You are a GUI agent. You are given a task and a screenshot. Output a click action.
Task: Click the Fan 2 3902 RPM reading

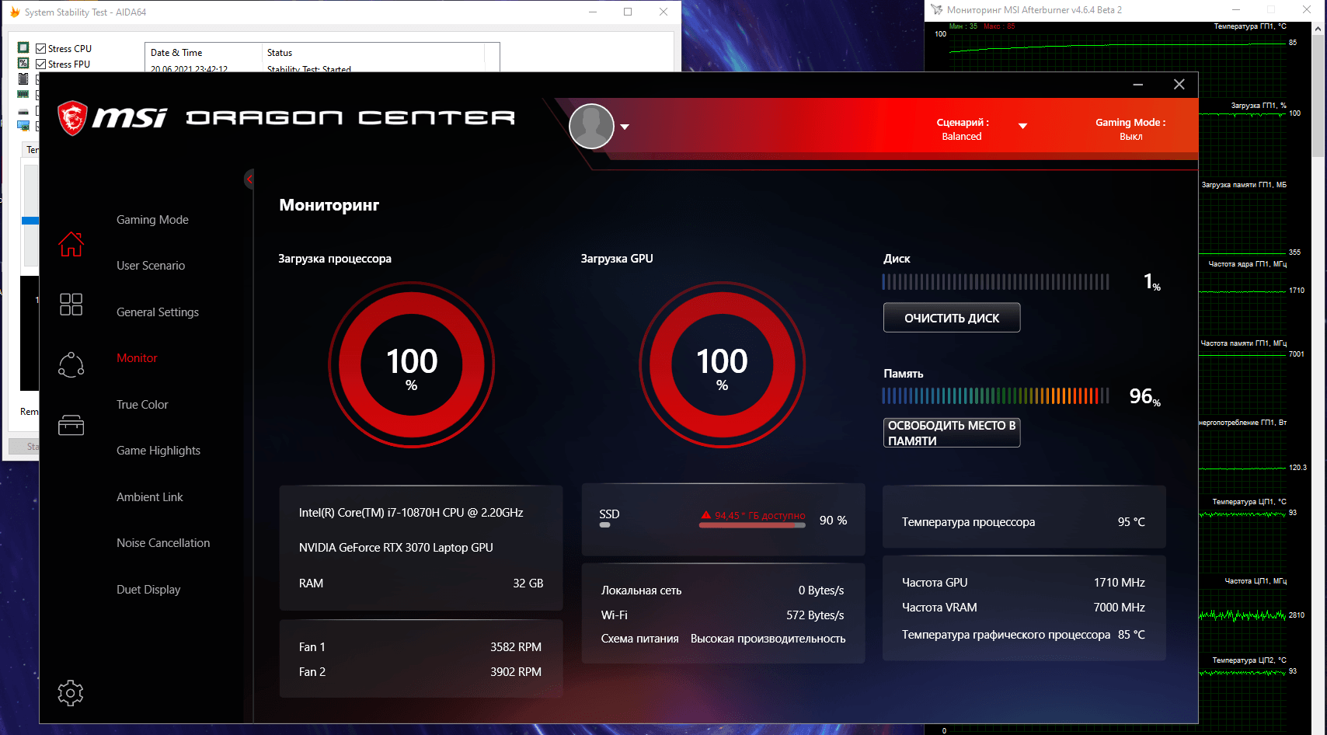pos(516,672)
